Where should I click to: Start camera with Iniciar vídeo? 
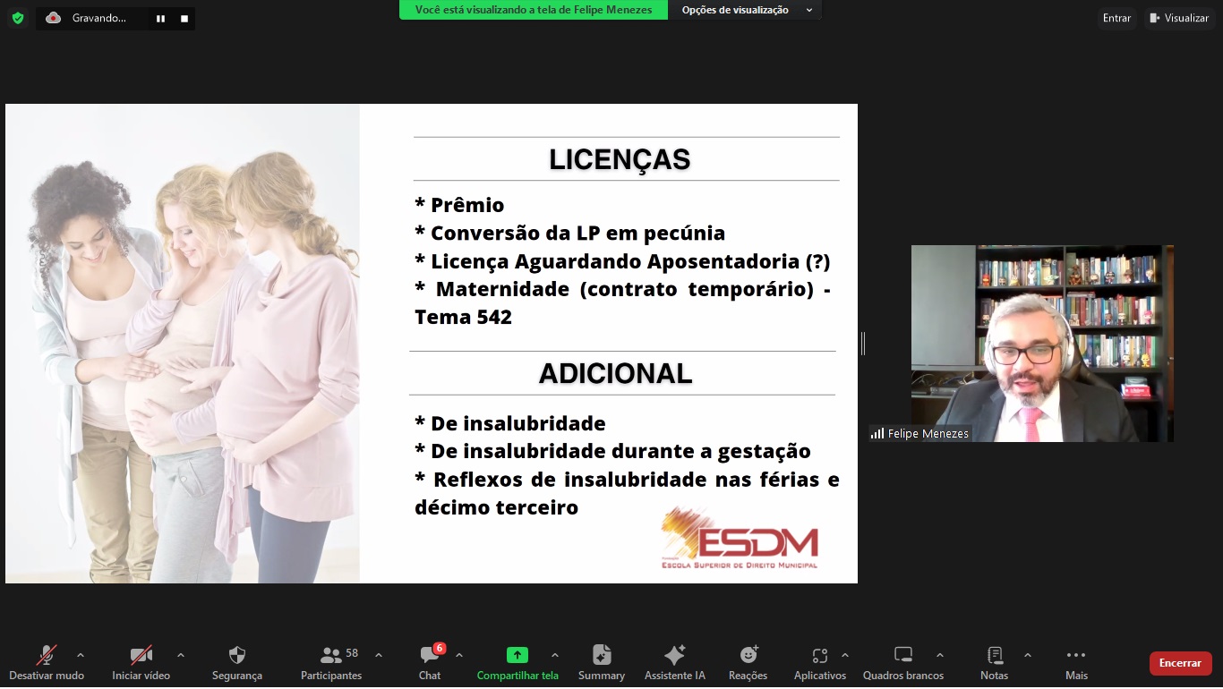pyautogui.click(x=141, y=663)
